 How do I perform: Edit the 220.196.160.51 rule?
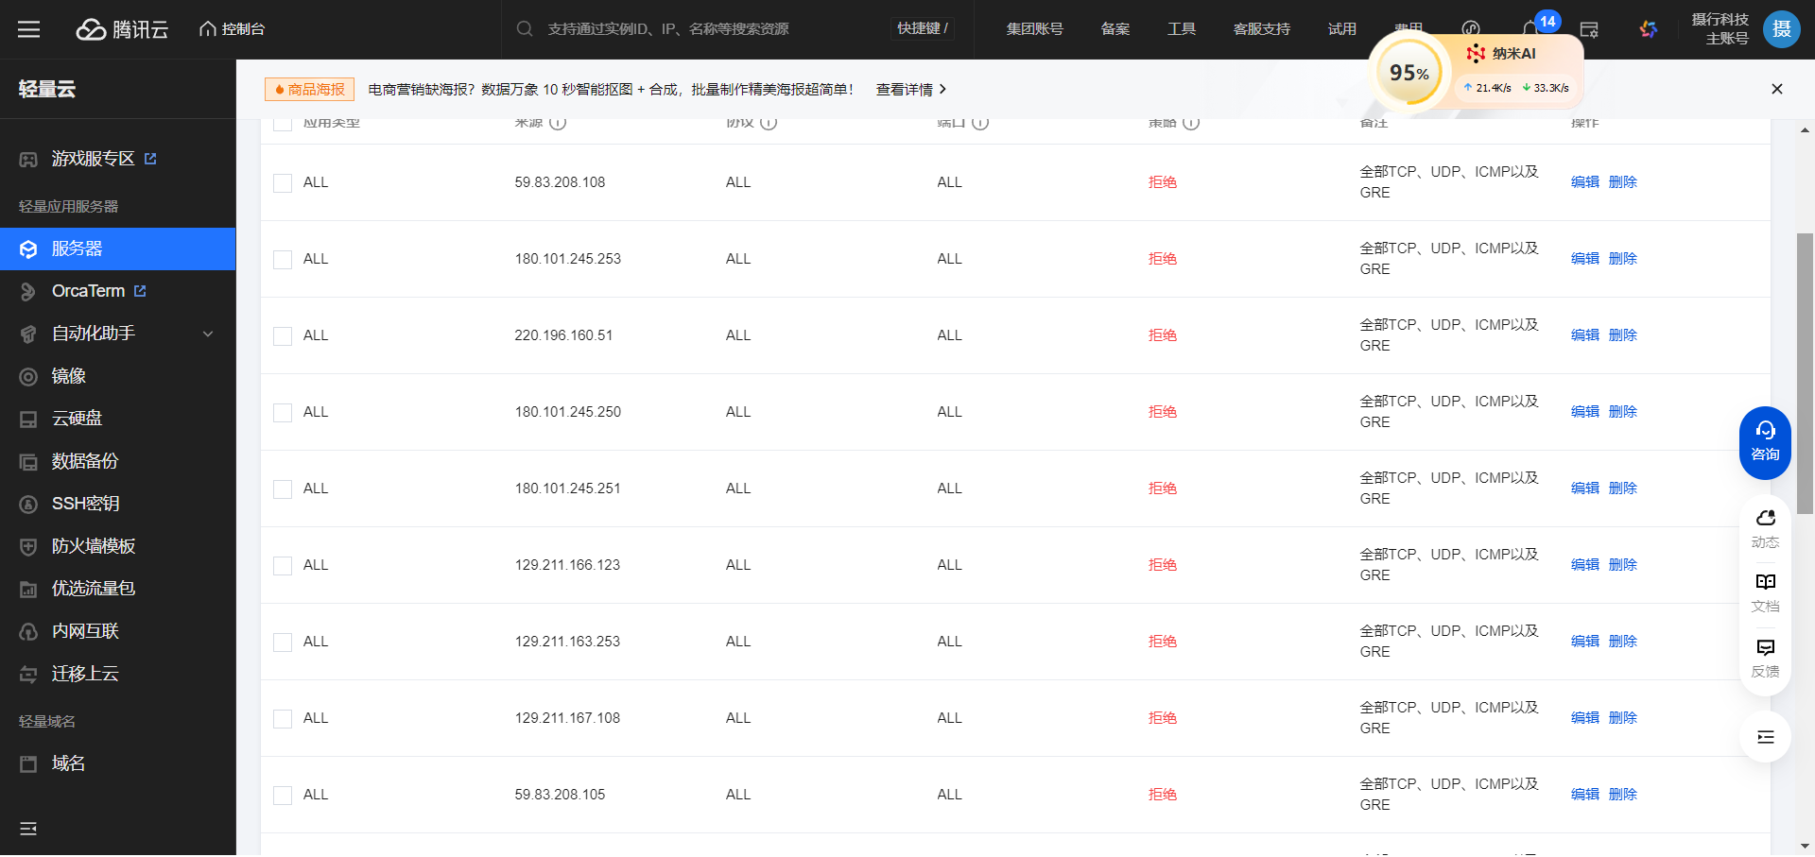tap(1584, 335)
